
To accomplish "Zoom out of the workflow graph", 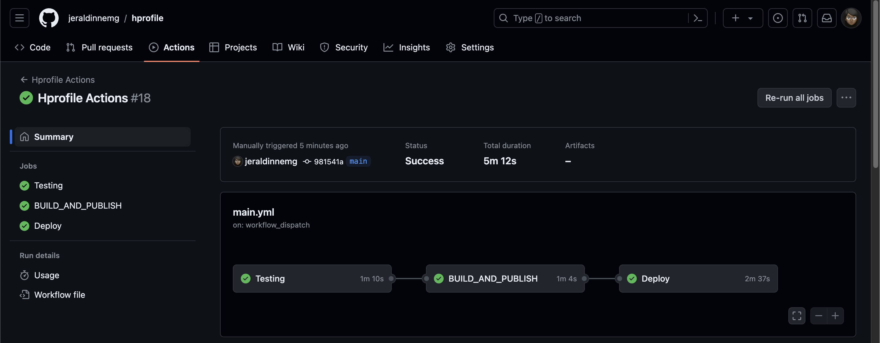I will click(x=819, y=316).
